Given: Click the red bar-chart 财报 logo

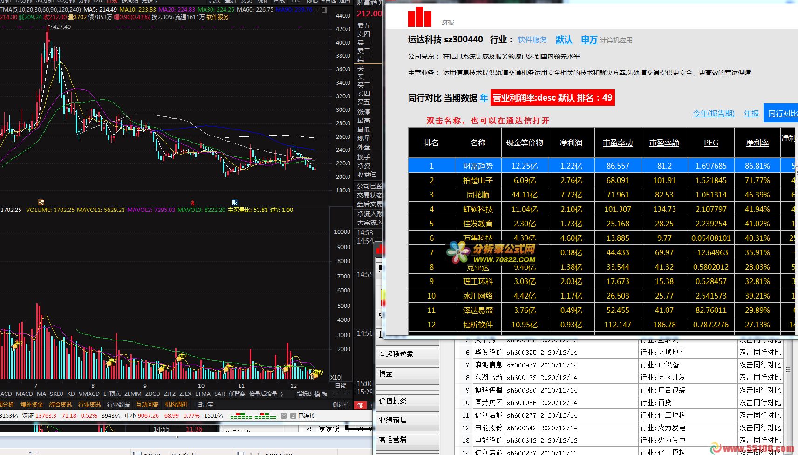Looking at the screenshot, I should [420, 17].
